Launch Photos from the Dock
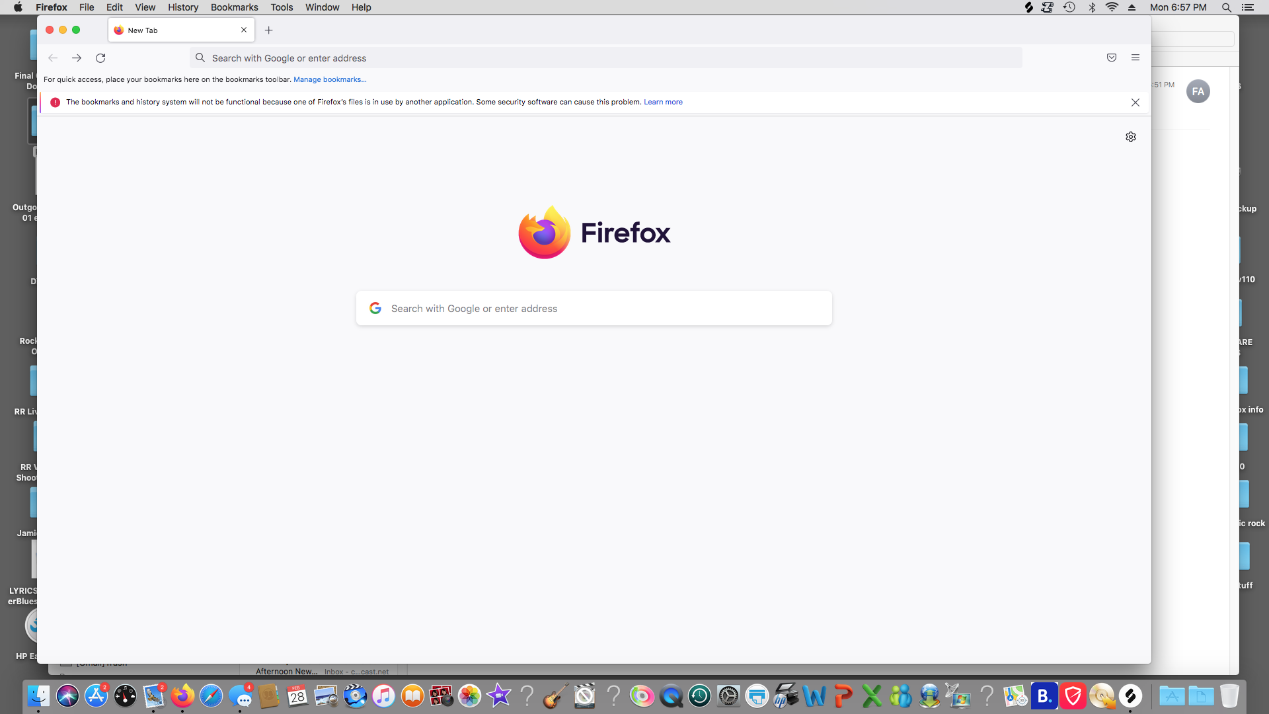Viewport: 1269px width, 714px height. tap(470, 695)
